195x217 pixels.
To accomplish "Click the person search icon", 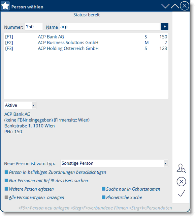I will (x=181, y=168).
